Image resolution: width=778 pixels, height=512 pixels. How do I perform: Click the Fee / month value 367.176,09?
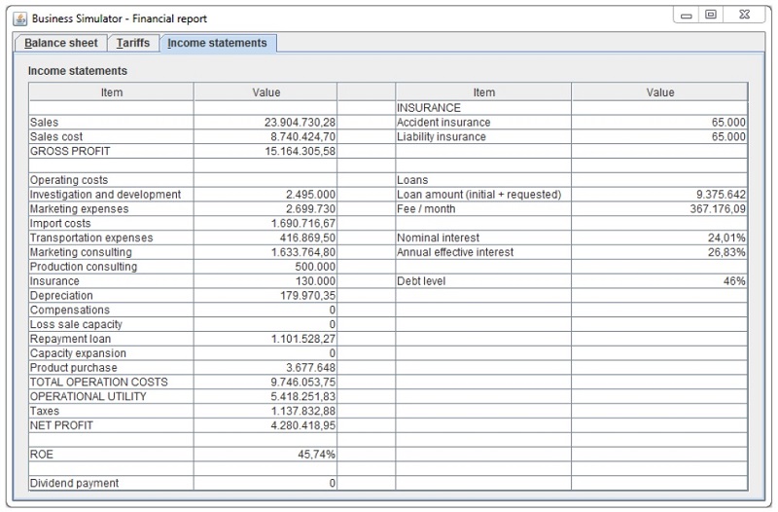click(x=711, y=208)
